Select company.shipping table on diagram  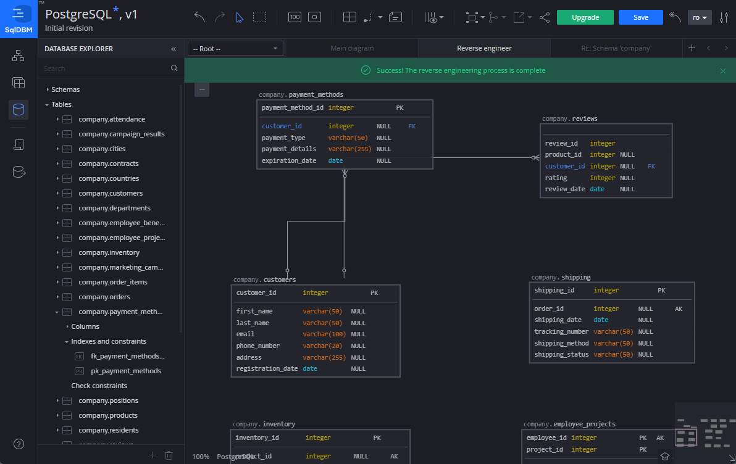pyautogui.click(x=612, y=322)
